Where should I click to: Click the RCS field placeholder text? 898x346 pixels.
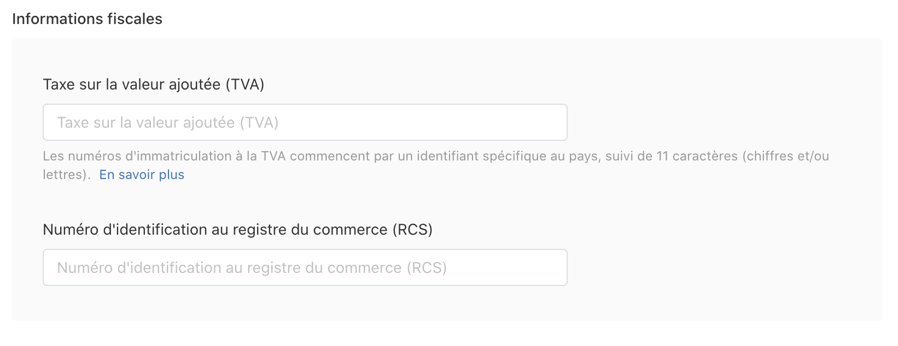click(x=252, y=268)
